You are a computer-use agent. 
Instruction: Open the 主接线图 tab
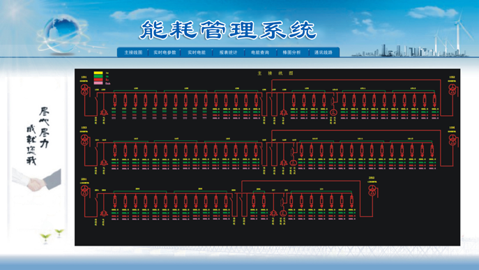pyautogui.click(x=133, y=52)
